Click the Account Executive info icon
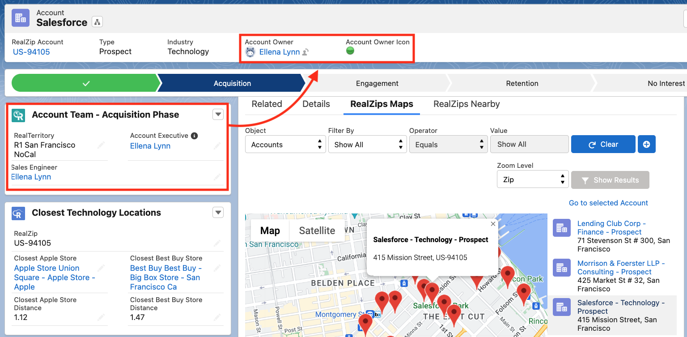The width and height of the screenshot is (687, 337). point(194,136)
